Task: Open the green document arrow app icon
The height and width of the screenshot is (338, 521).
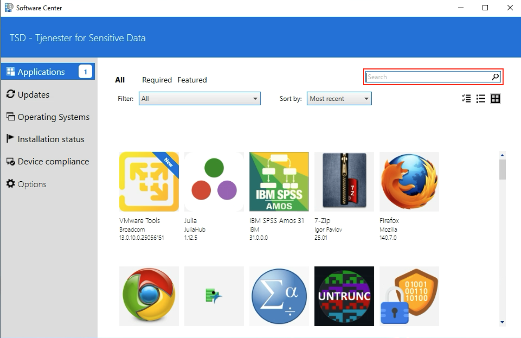Action: coord(214,296)
